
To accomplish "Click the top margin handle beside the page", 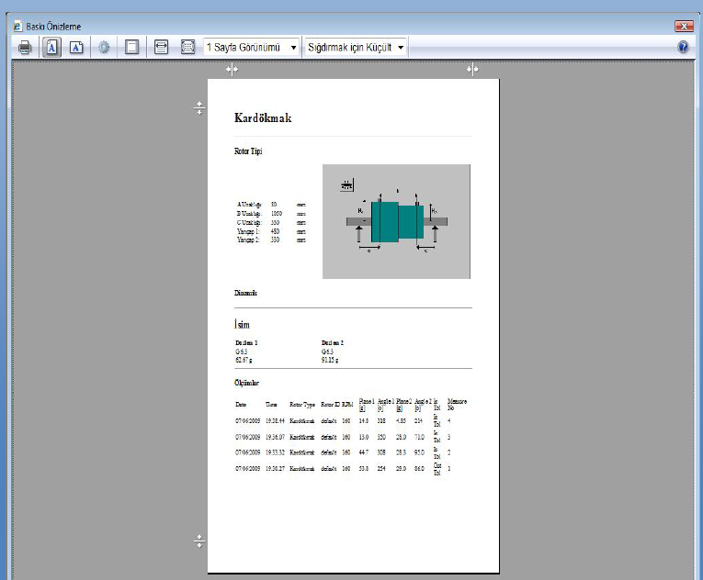I will tap(199, 108).
